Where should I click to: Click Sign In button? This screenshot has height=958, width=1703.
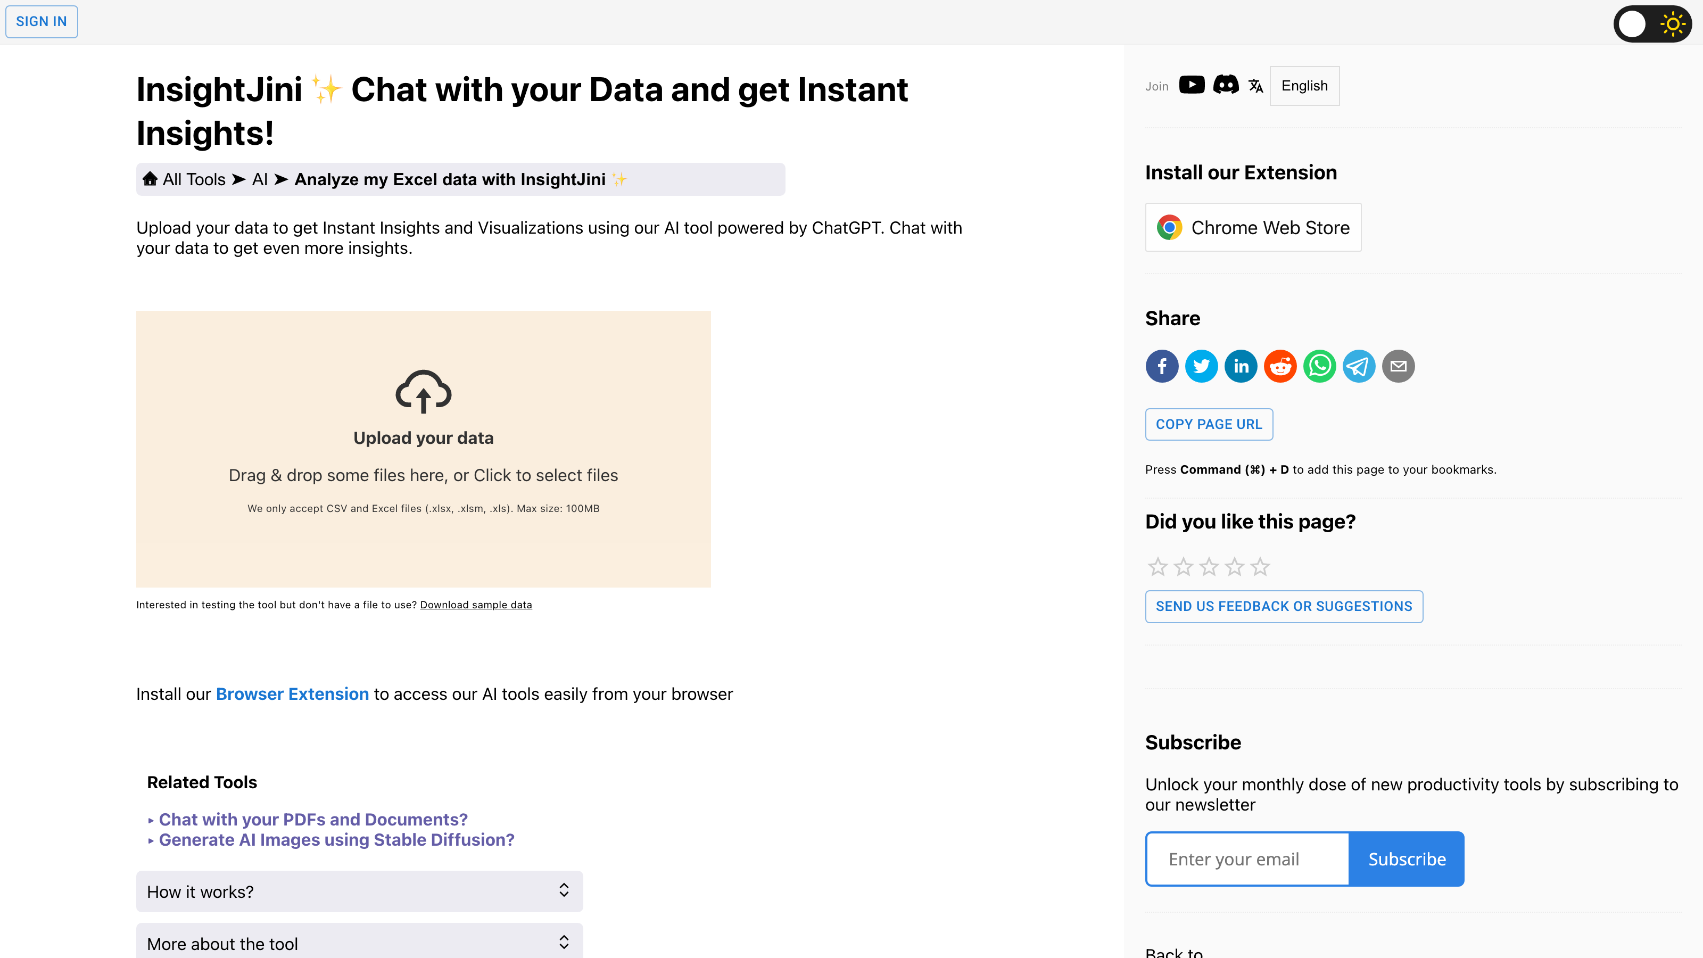[41, 21]
